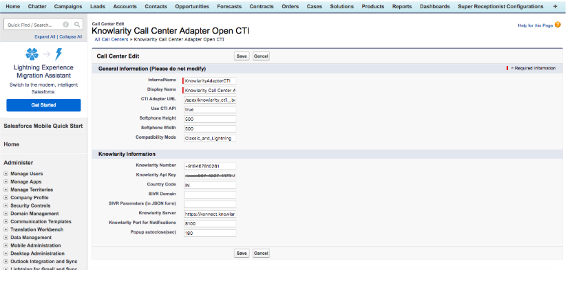Open the All Call Centers breadcrumb link
This screenshot has width=572, height=294.
[x=112, y=39]
